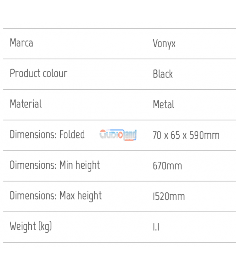Select the Weight (kg) label

point(31,226)
